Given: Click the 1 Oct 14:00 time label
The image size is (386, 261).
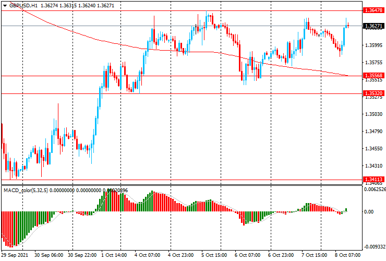Looking at the screenshot, I should pyautogui.click(x=114, y=255).
